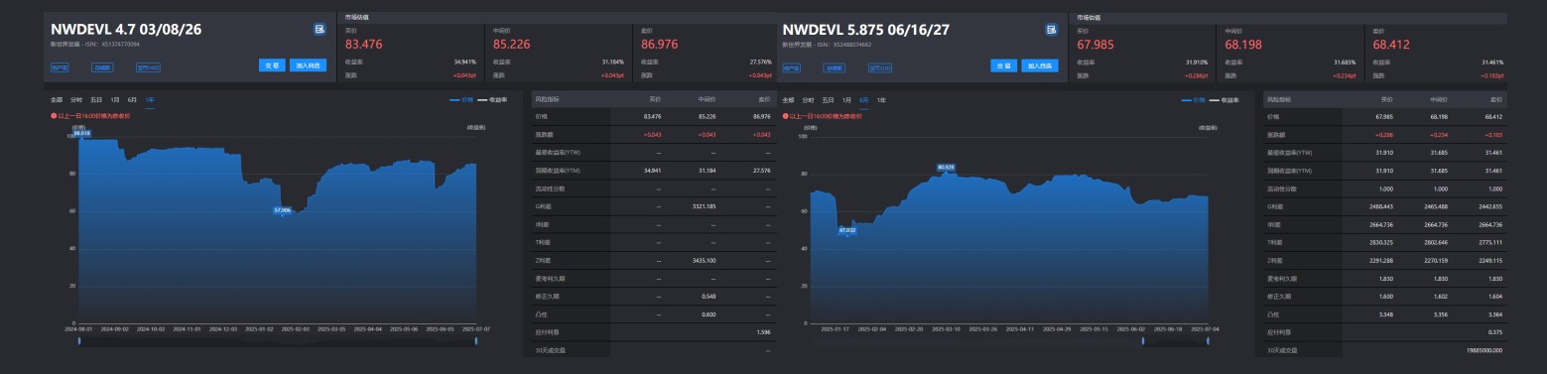Click the 80.928 peak marker on the 5.875 chart
The image size is (1547, 374).
[x=946, y=167]
